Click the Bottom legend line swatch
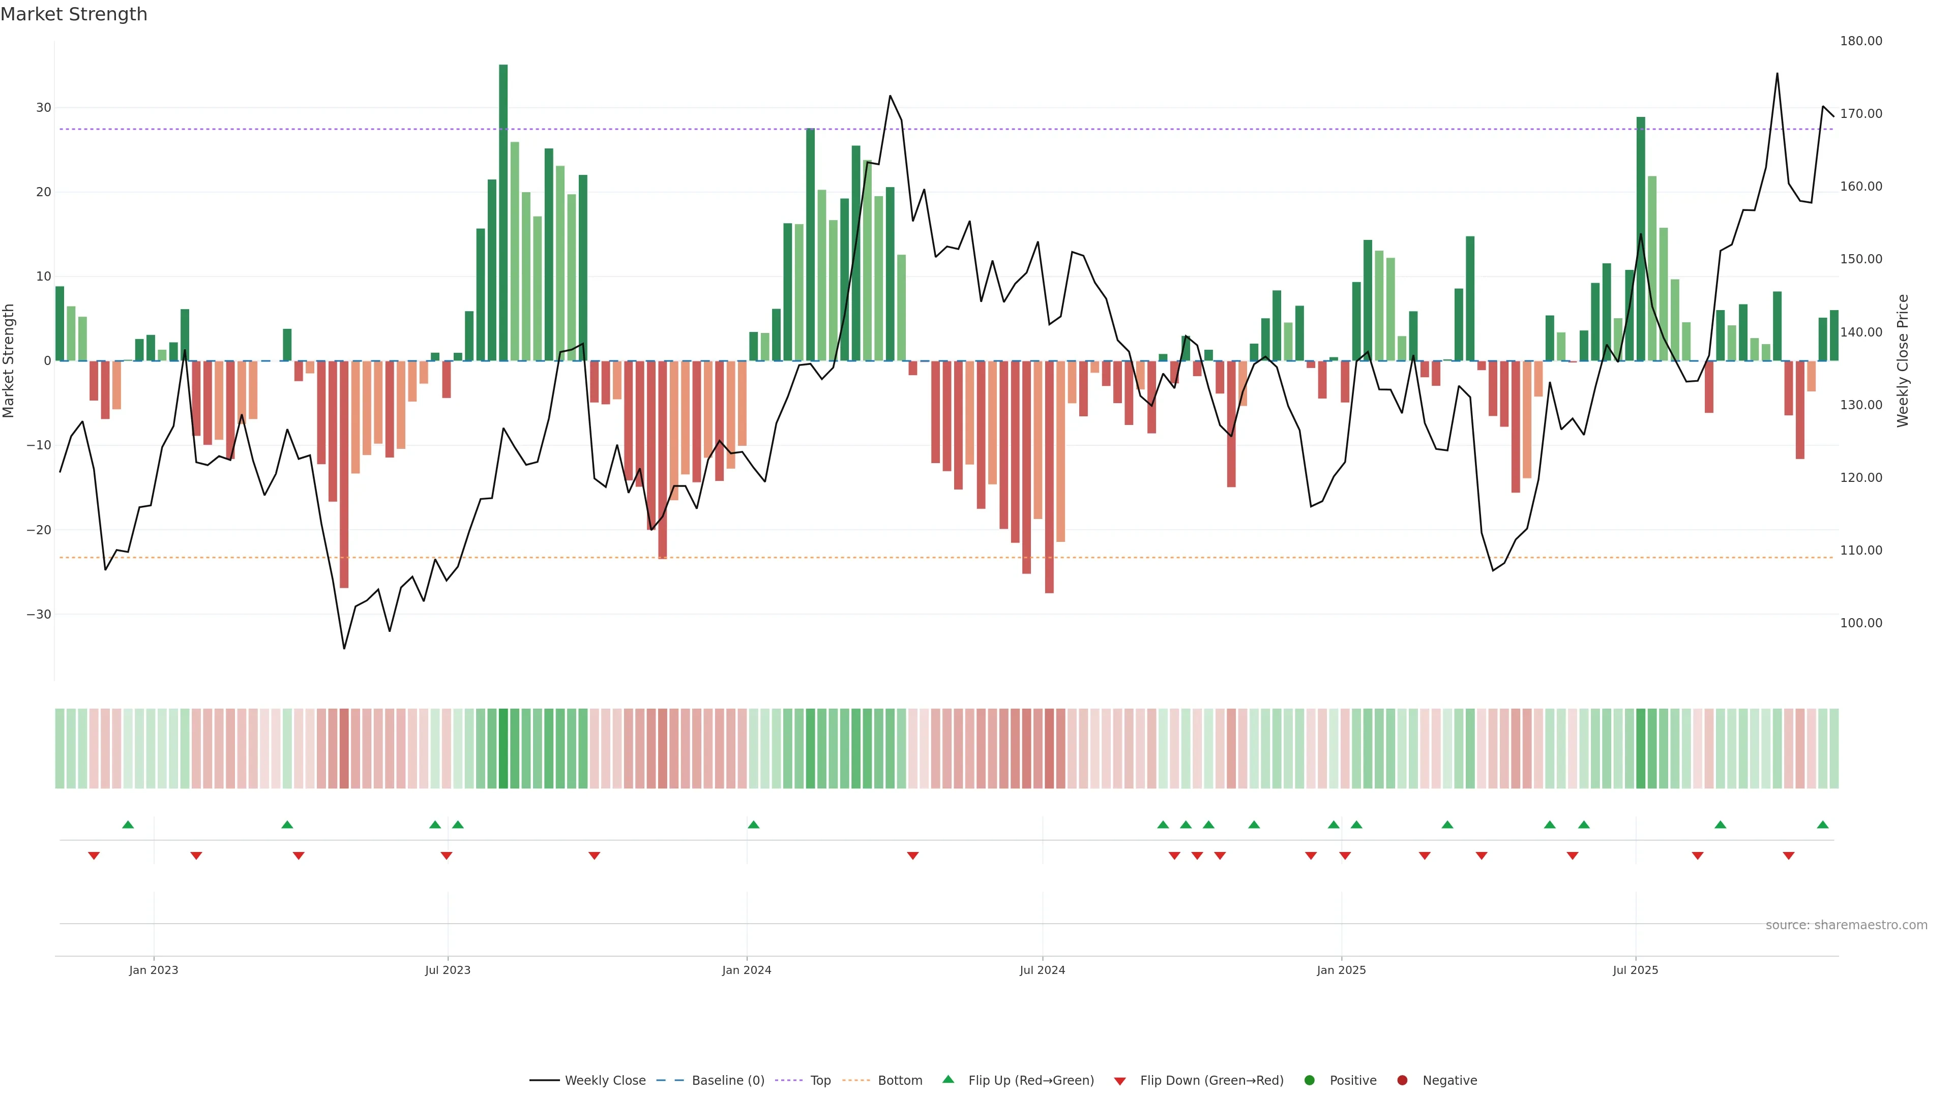 click(856, 1080)
